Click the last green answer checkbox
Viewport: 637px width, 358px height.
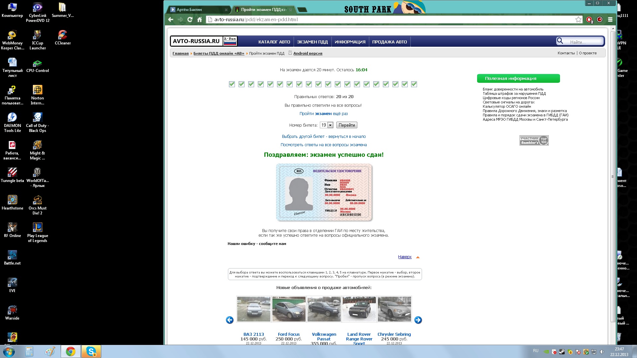click(414, 84)
